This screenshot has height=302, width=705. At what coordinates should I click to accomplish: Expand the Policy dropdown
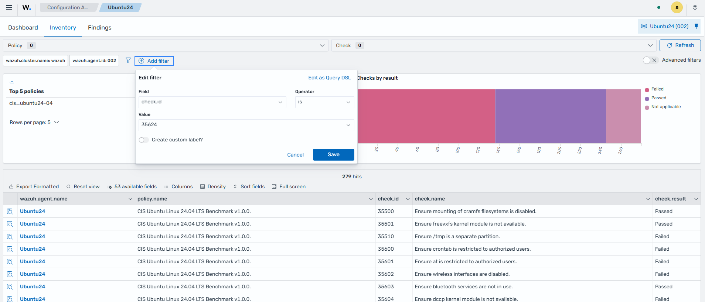[166, 45]
